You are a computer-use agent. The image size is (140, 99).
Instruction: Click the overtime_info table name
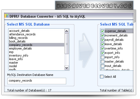[114, 48]
